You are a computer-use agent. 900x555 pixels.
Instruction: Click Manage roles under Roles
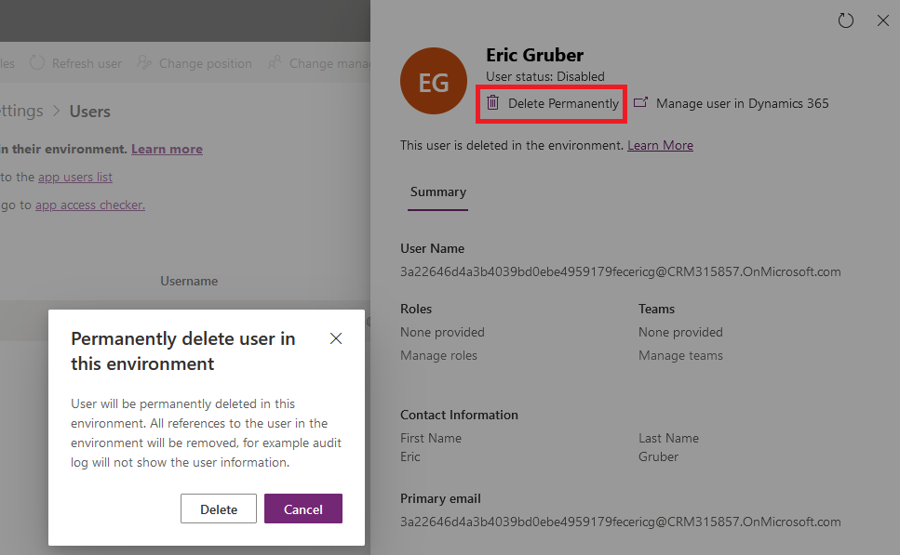click(438, 355)
